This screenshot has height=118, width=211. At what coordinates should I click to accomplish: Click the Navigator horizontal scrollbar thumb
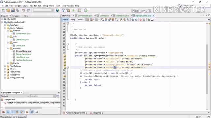pos(23,108)
